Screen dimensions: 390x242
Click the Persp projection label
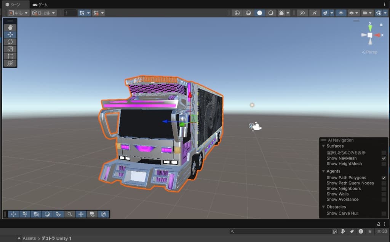tap(369, 52)
